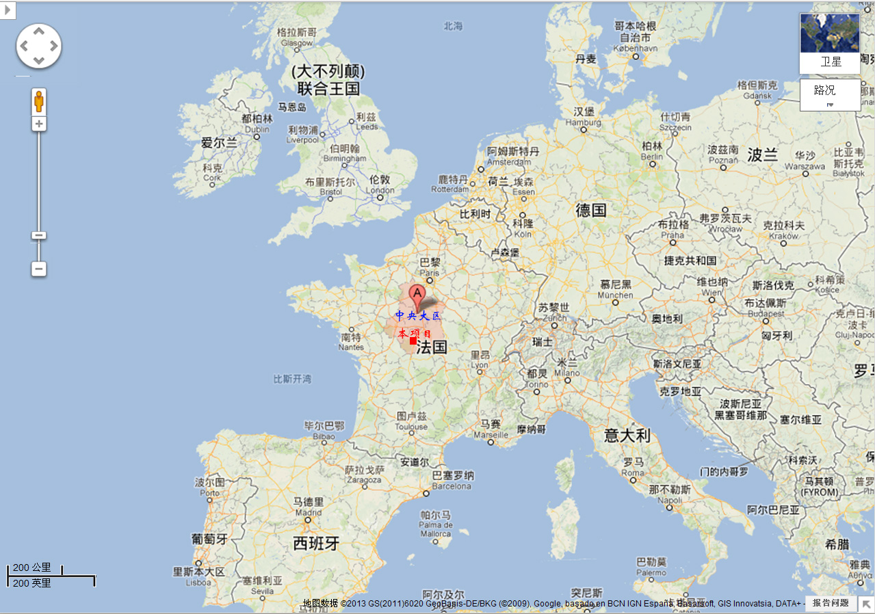The image size is (875, 614).
Task: Click the 报告问题 report problem link
Action: (x=830, y=603)
